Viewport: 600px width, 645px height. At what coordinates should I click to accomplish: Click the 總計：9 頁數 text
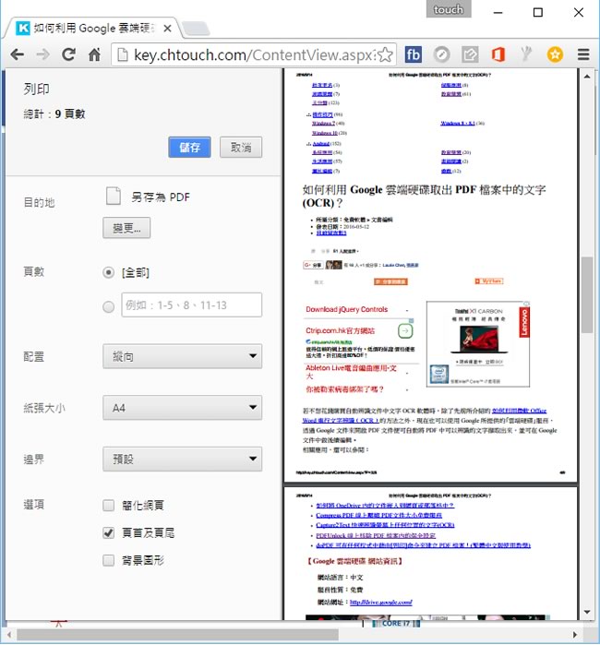(54, 113)
